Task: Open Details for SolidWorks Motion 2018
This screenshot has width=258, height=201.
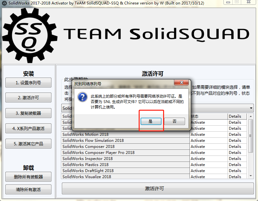Action: pos(237,135)
